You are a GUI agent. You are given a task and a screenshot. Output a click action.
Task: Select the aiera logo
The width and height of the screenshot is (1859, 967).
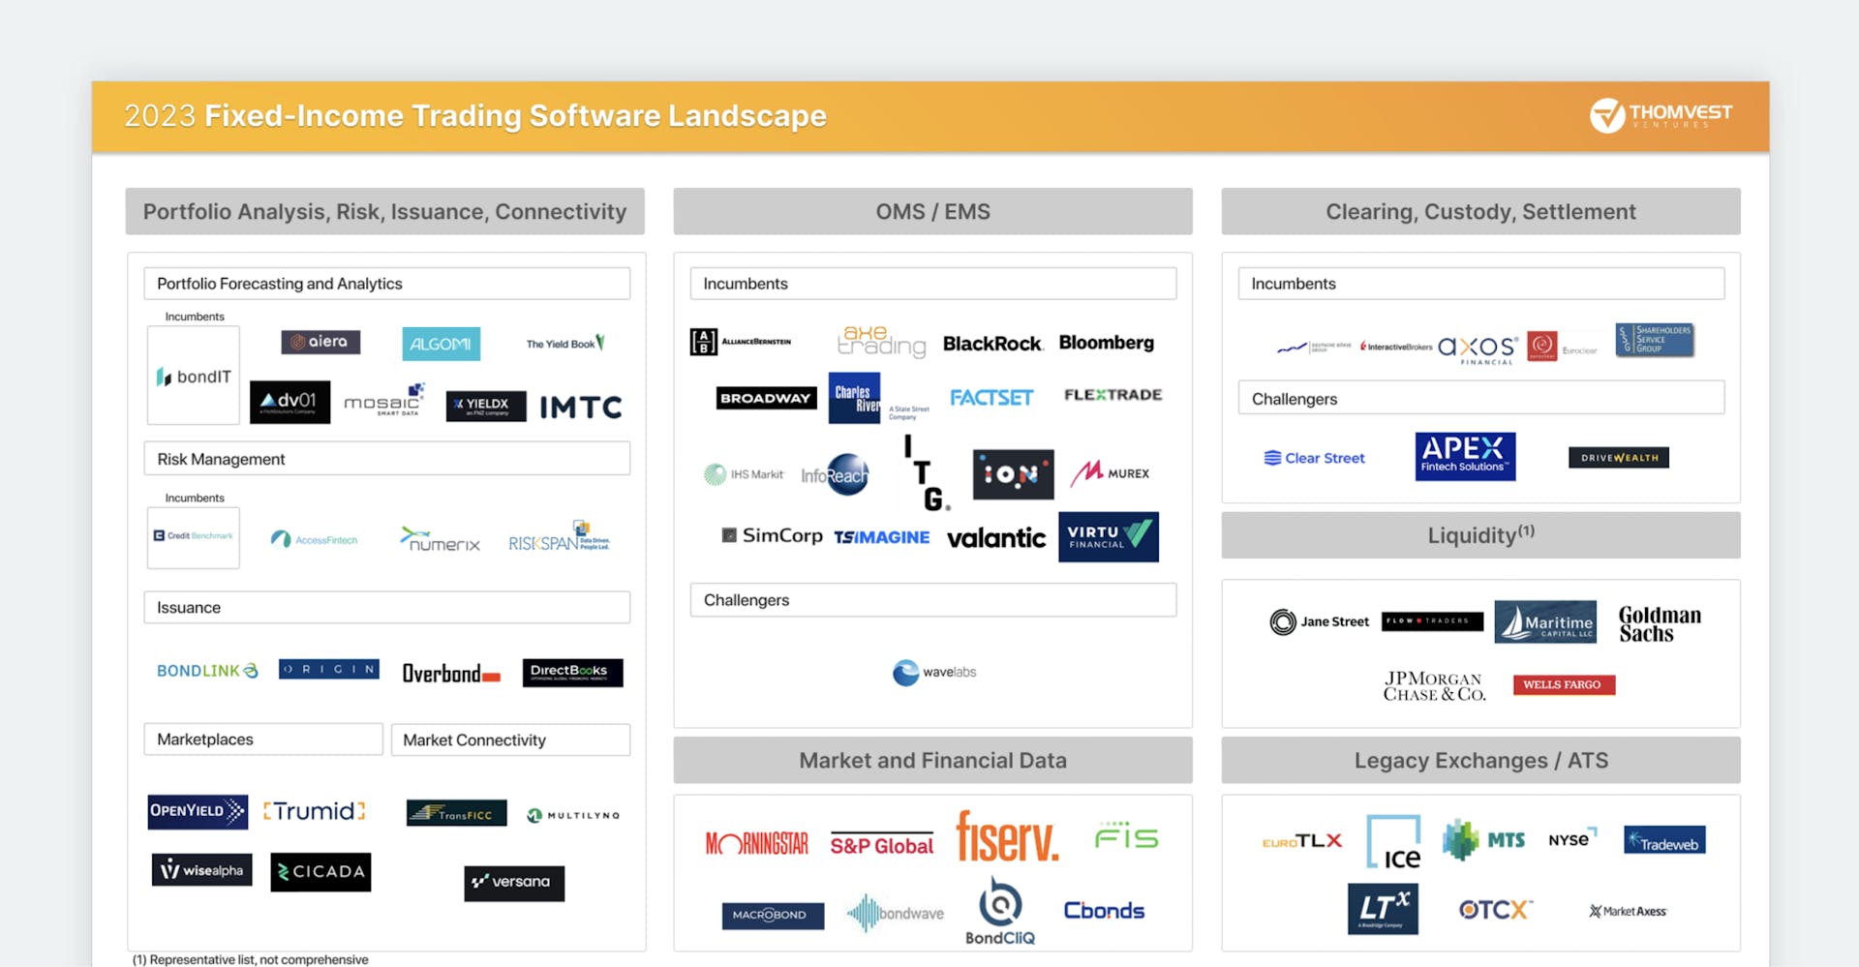click(320, 342)
